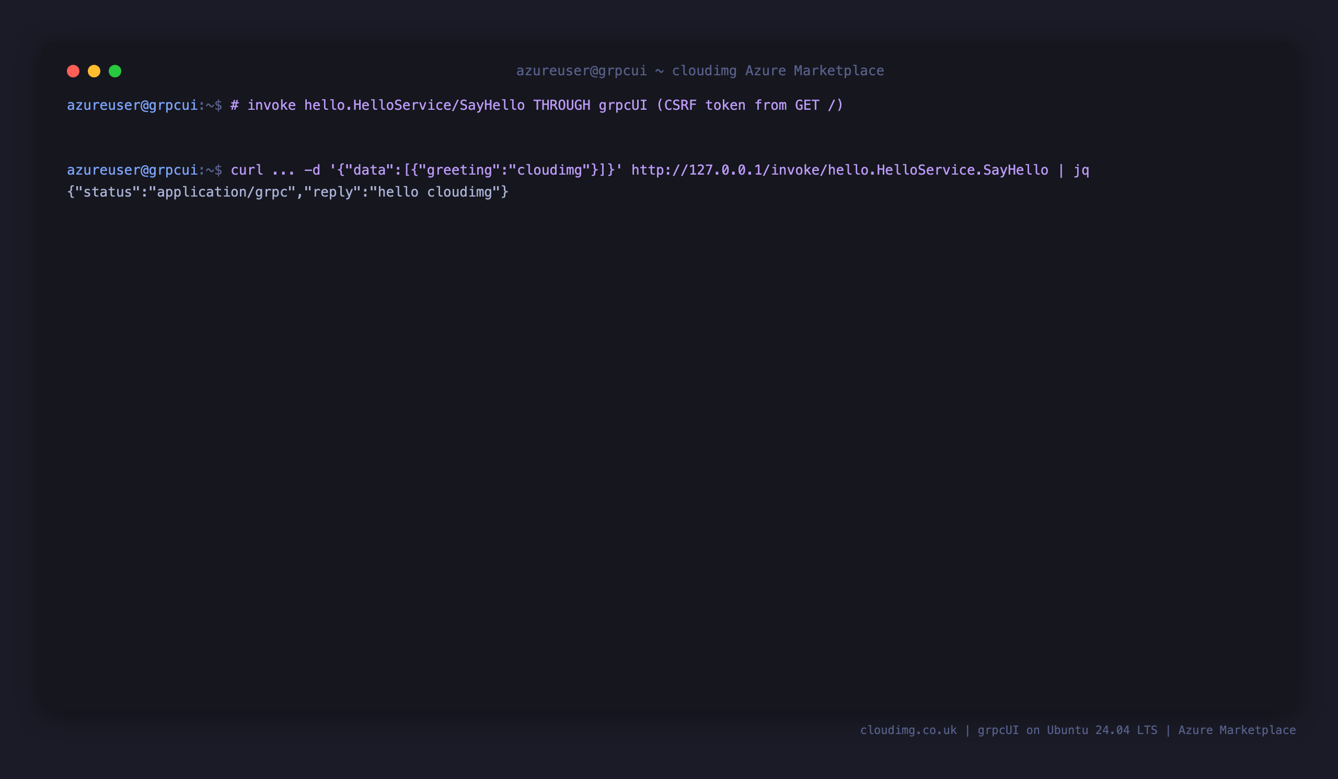Click the first 'azureuser@grpcui' prompt

(x=132, y=105)
